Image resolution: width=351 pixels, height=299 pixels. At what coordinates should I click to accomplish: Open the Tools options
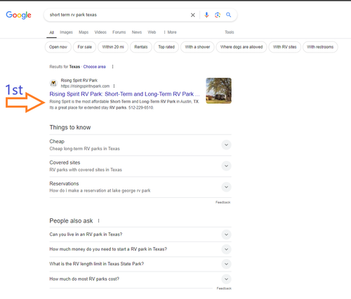(x=230, y=32)
